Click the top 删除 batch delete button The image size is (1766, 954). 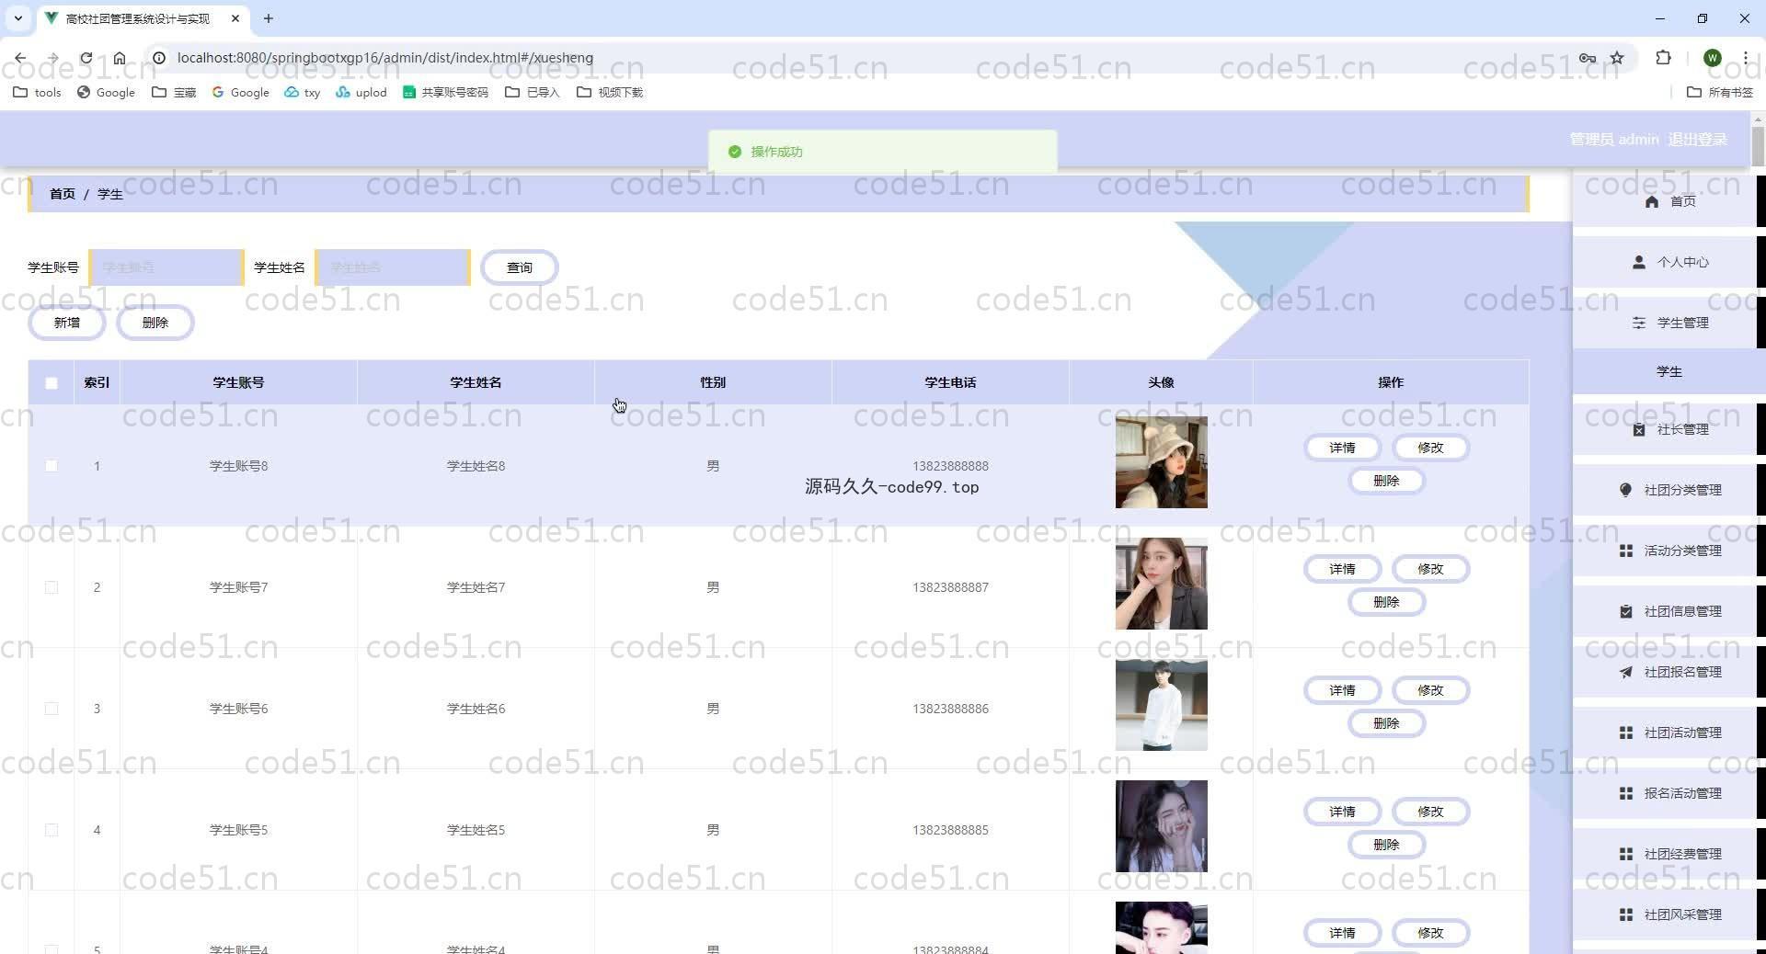[x=155, y=323]
